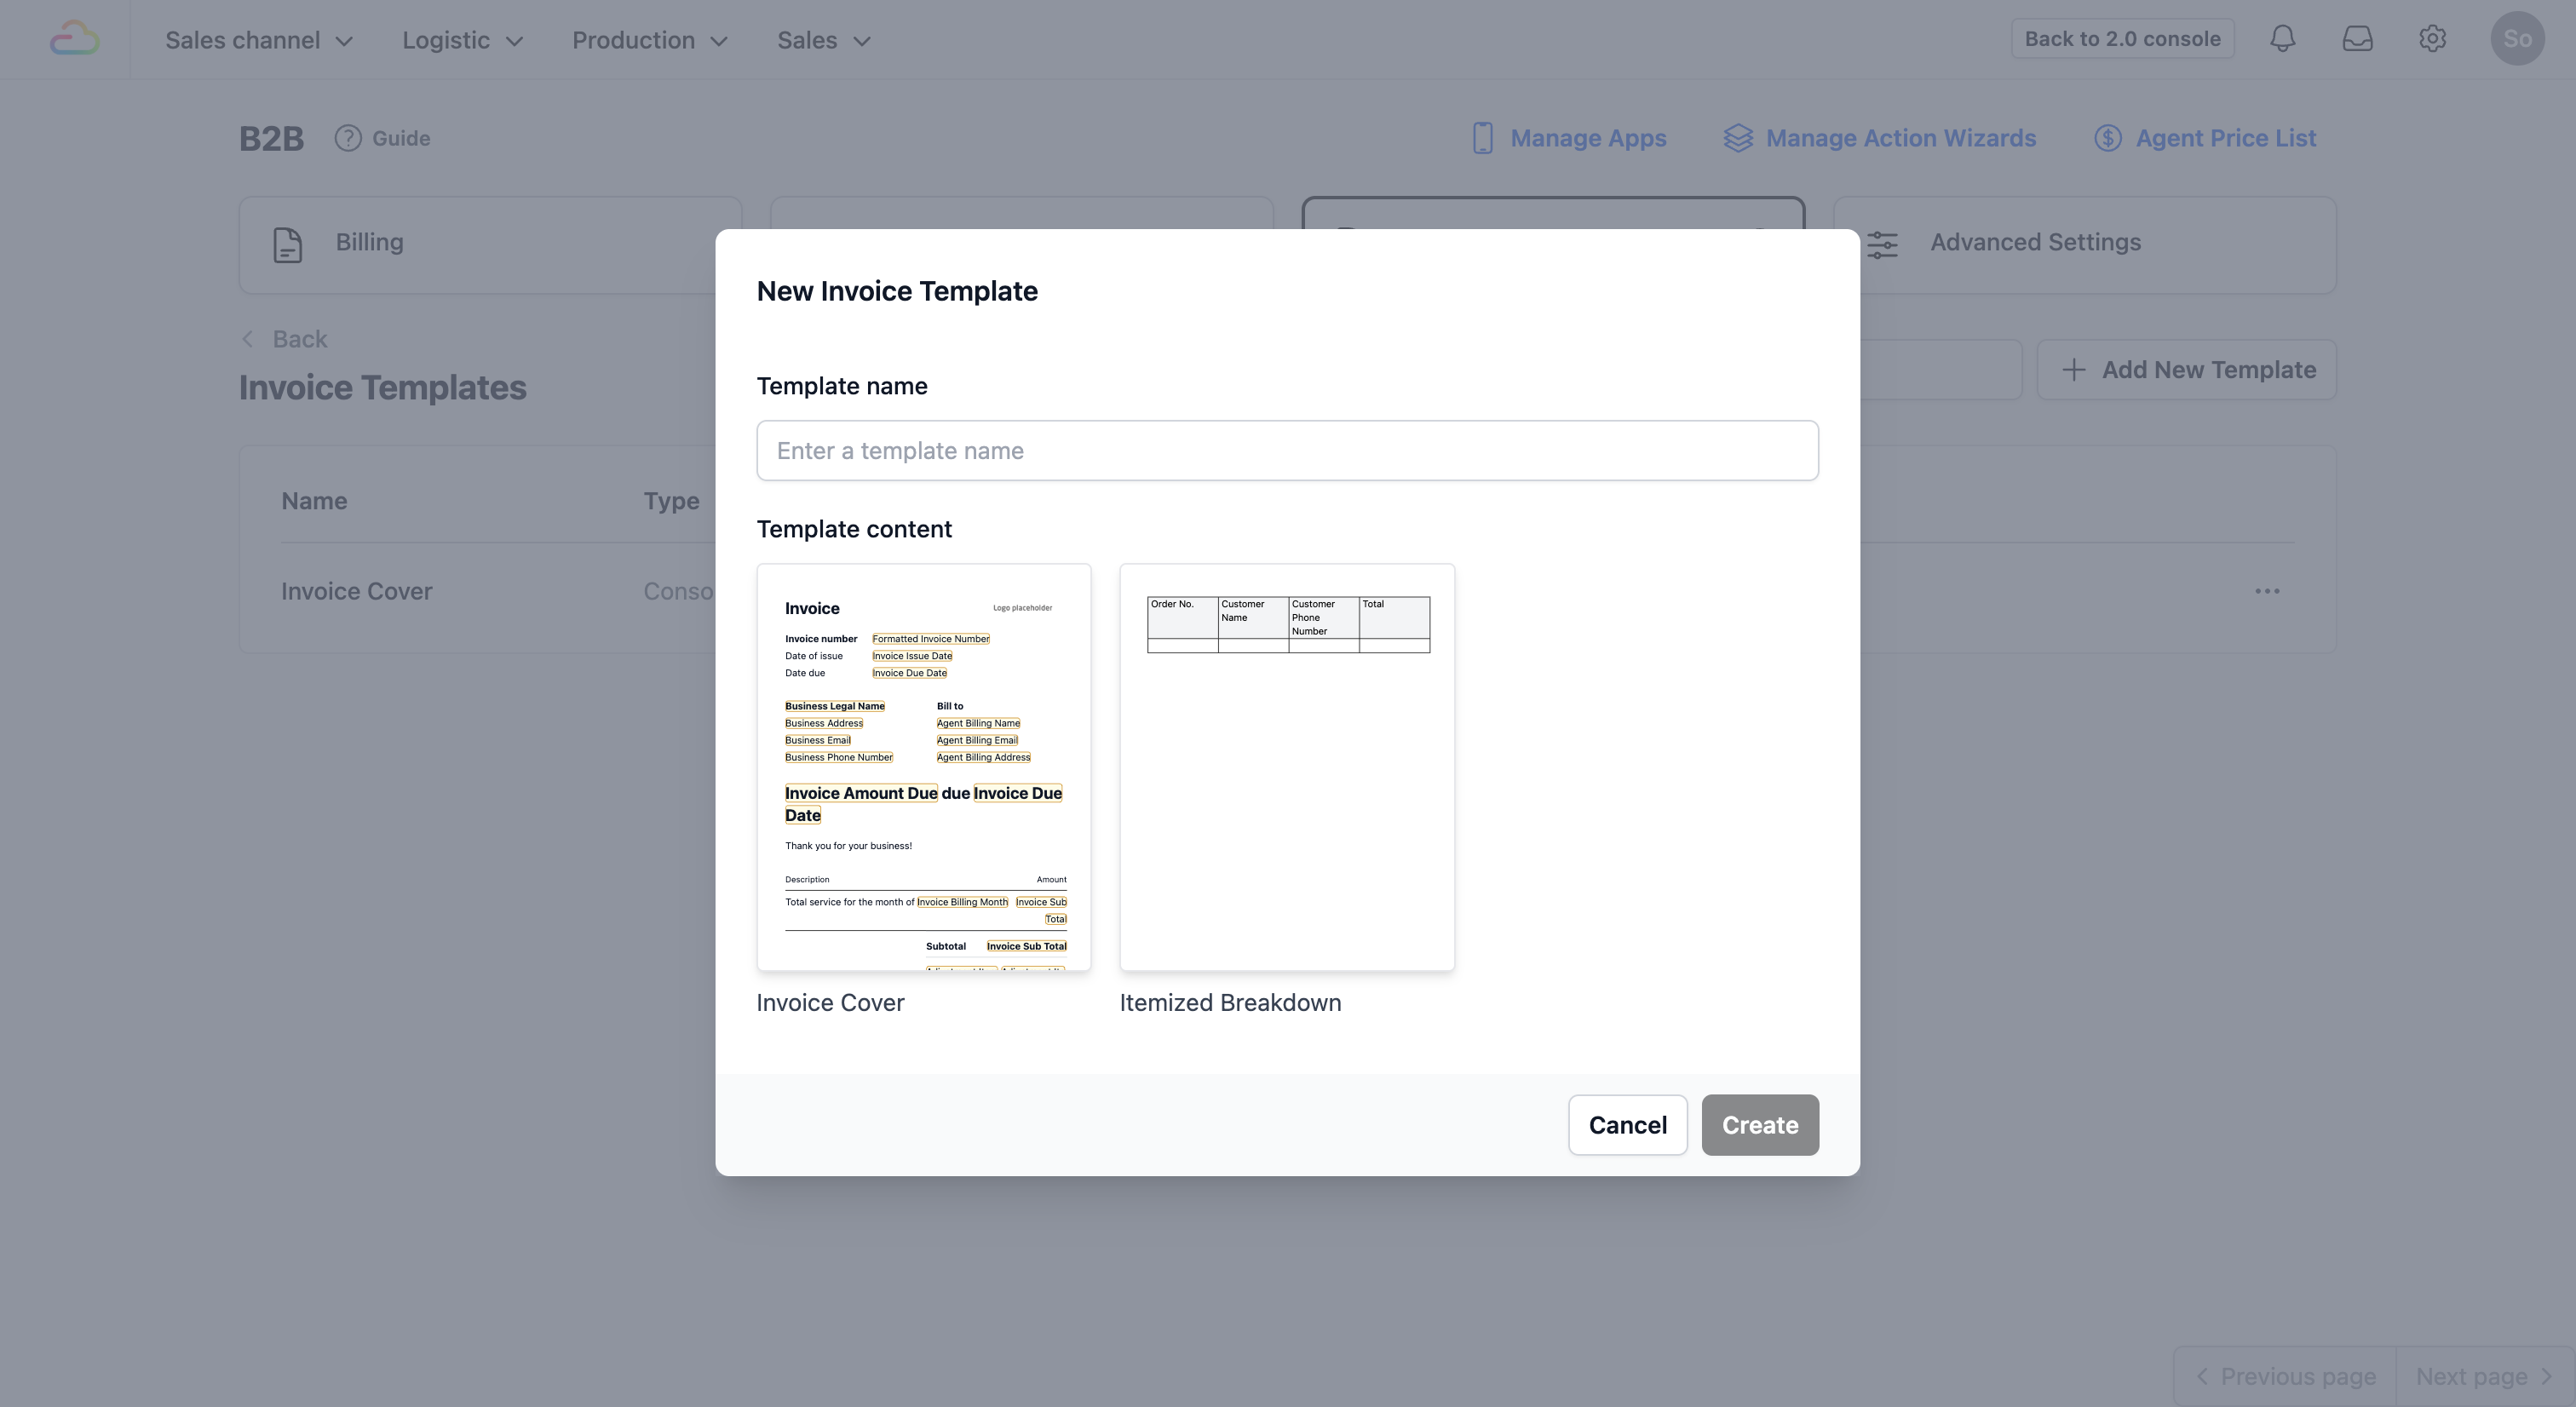
Task: Open the notifications bell icon
Action: click(2282, 39)
